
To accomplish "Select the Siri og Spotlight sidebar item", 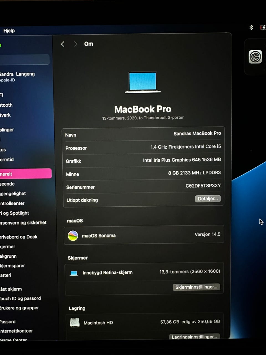I will click(x=14, y=213).
